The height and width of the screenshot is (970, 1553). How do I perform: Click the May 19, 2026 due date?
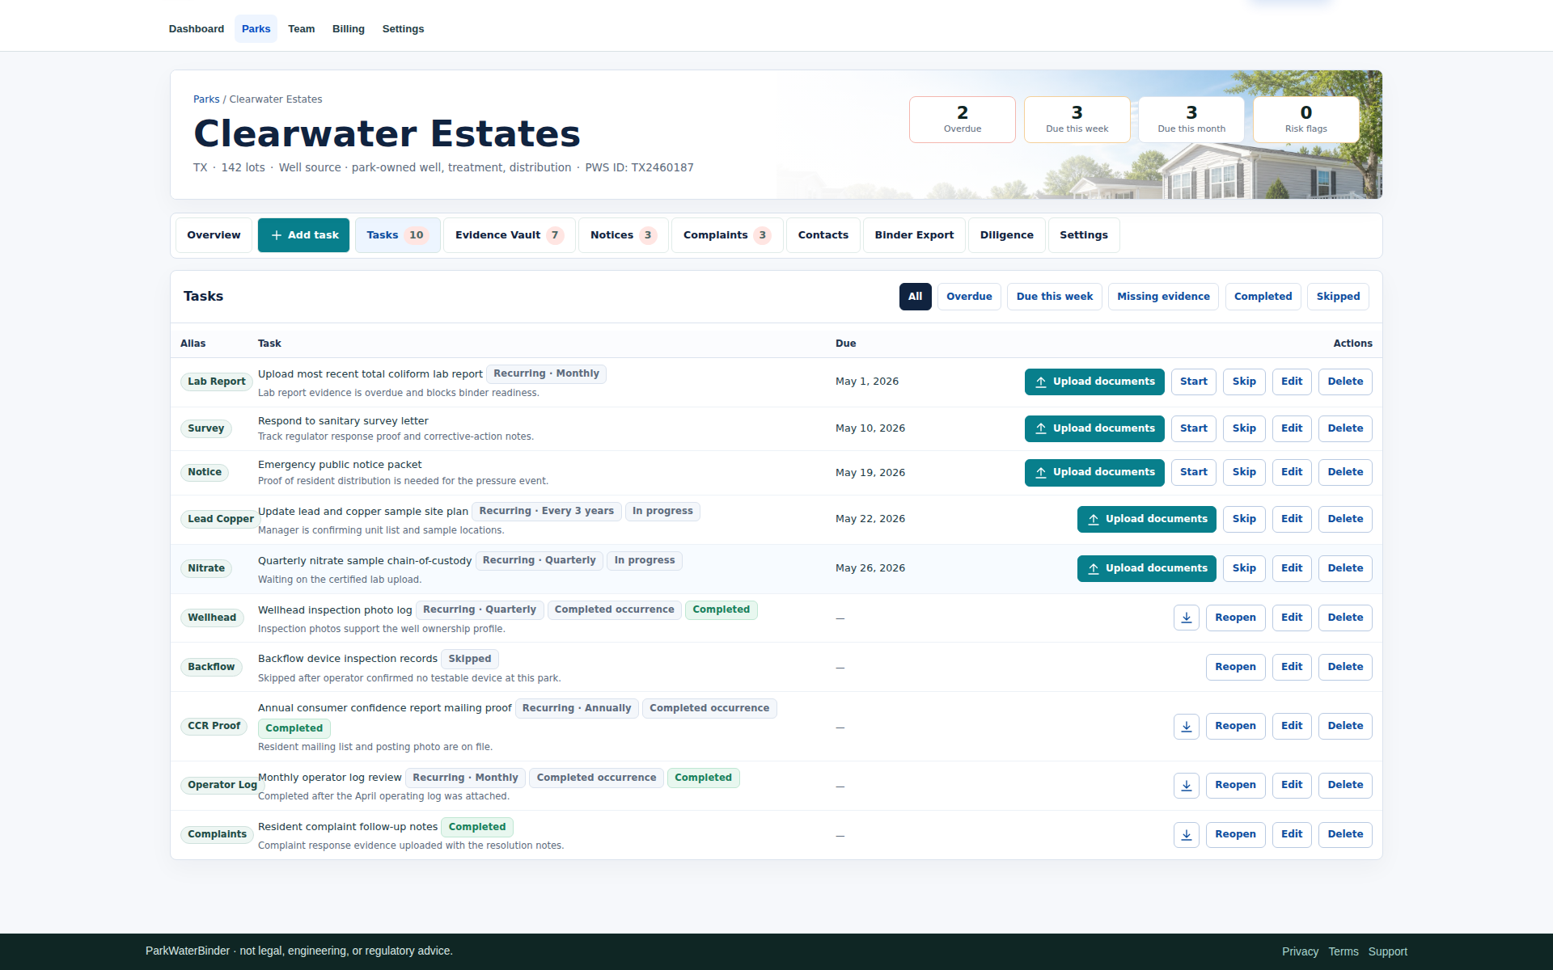(x=870, y=473)
